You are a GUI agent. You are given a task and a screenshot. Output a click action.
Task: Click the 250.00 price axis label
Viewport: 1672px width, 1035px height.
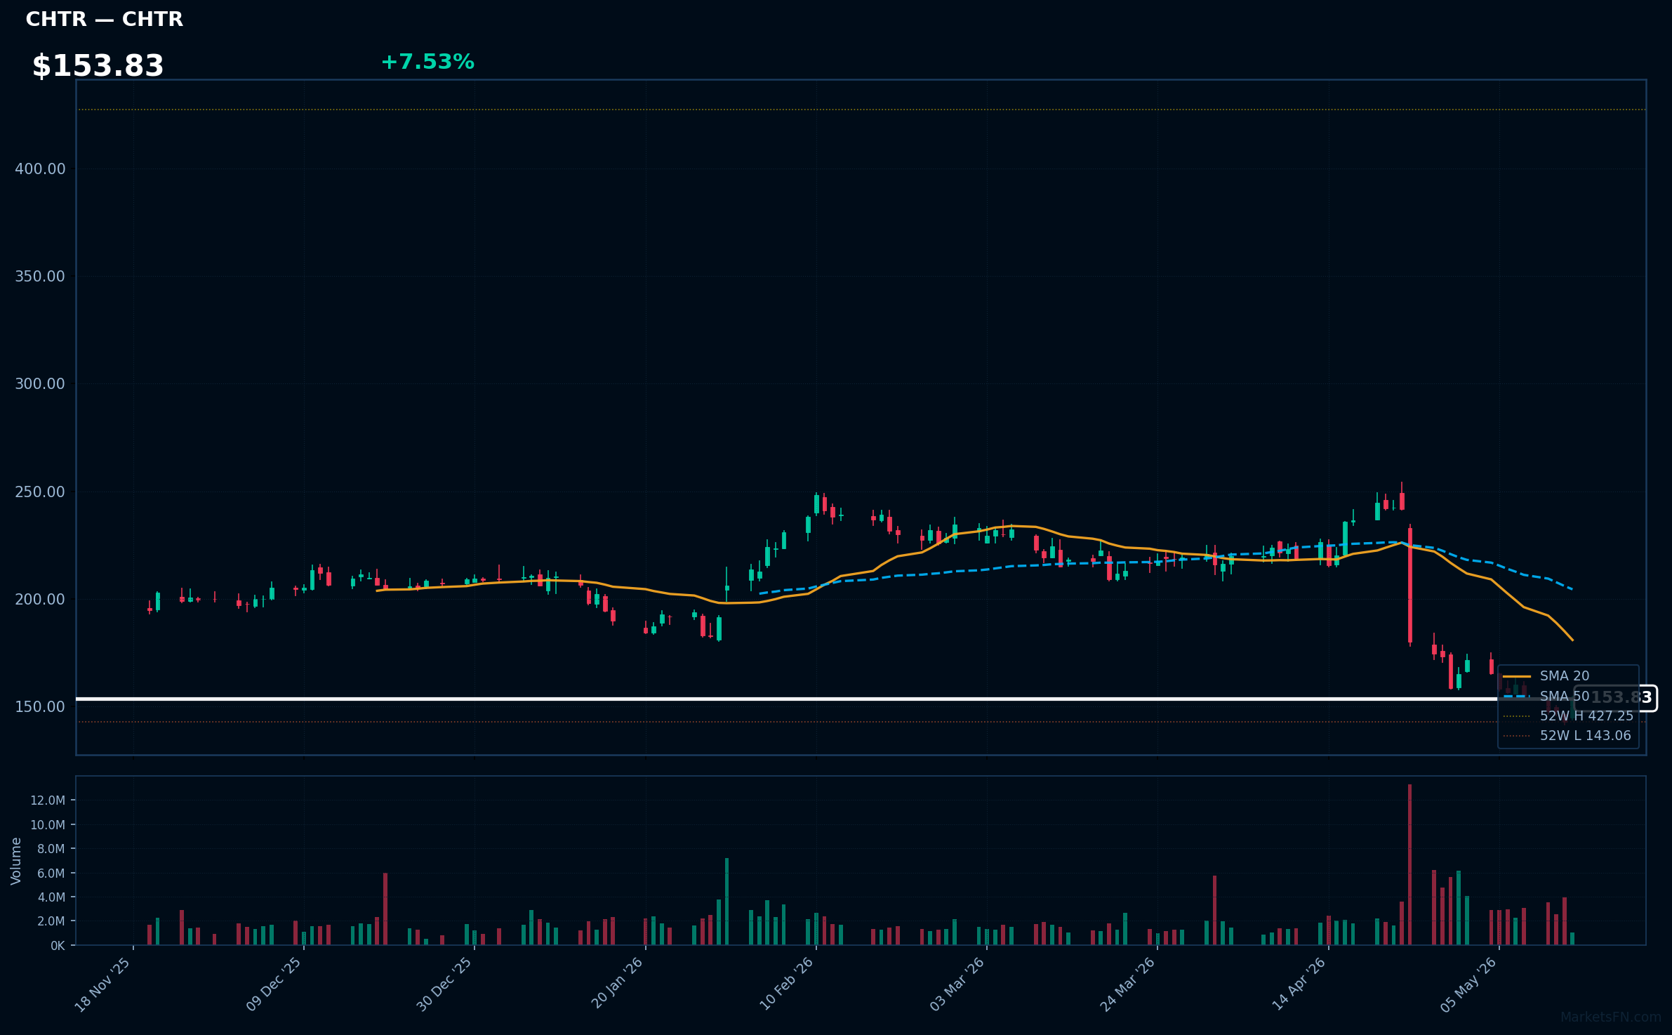coord(40,492)
